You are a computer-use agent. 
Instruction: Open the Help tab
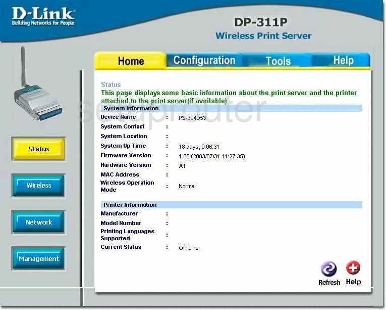tap(343, 60)
